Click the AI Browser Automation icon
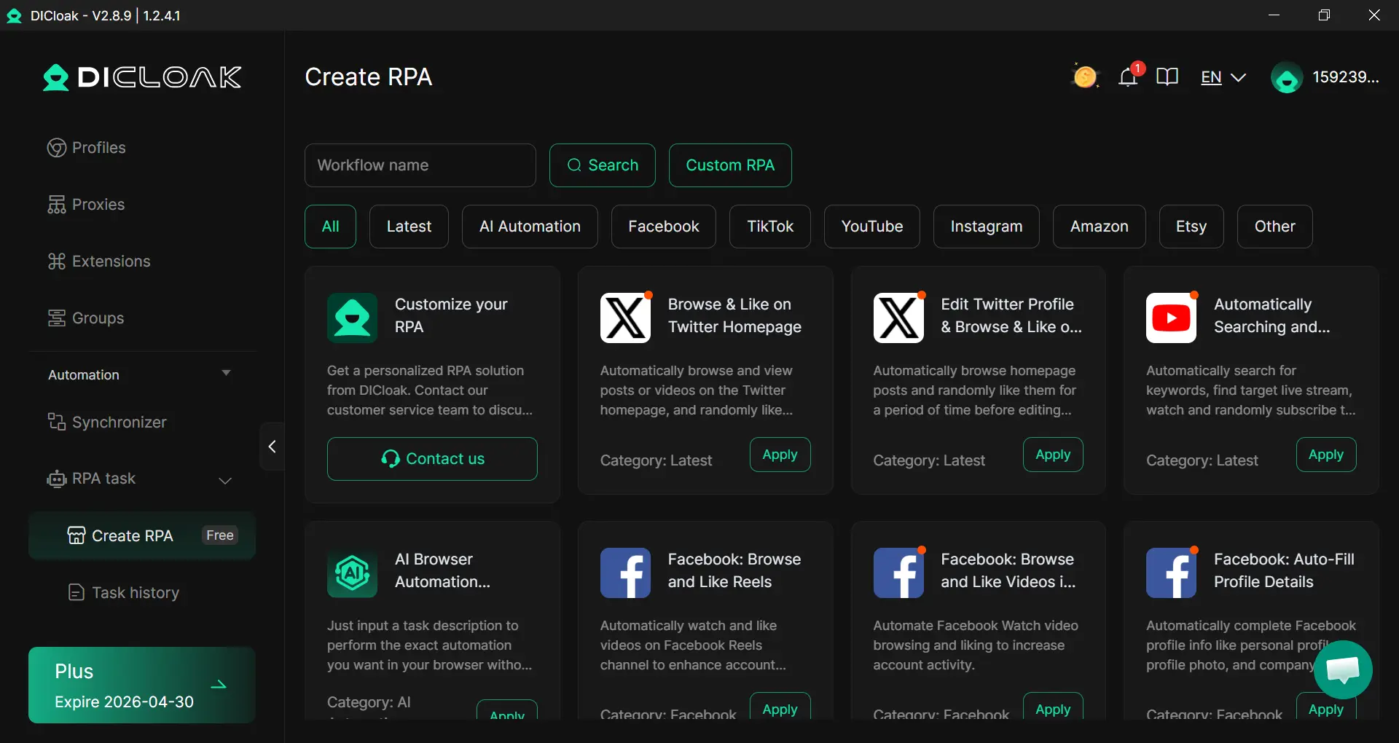 (x=352, y=573)
